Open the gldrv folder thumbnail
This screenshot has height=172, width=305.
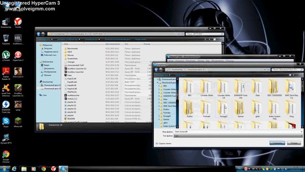click(x=257, y=109)
